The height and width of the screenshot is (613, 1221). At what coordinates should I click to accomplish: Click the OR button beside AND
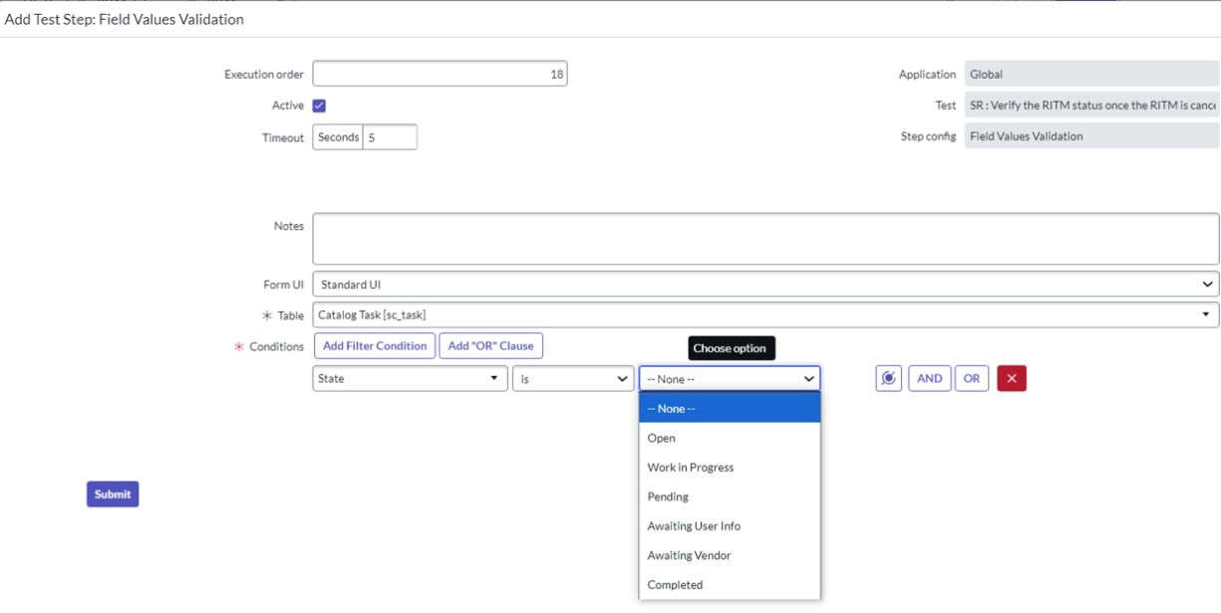(969, 378)
